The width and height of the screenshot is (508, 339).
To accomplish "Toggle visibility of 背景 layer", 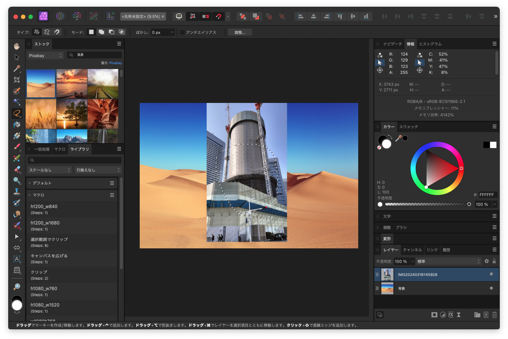I will click(491, 288).
